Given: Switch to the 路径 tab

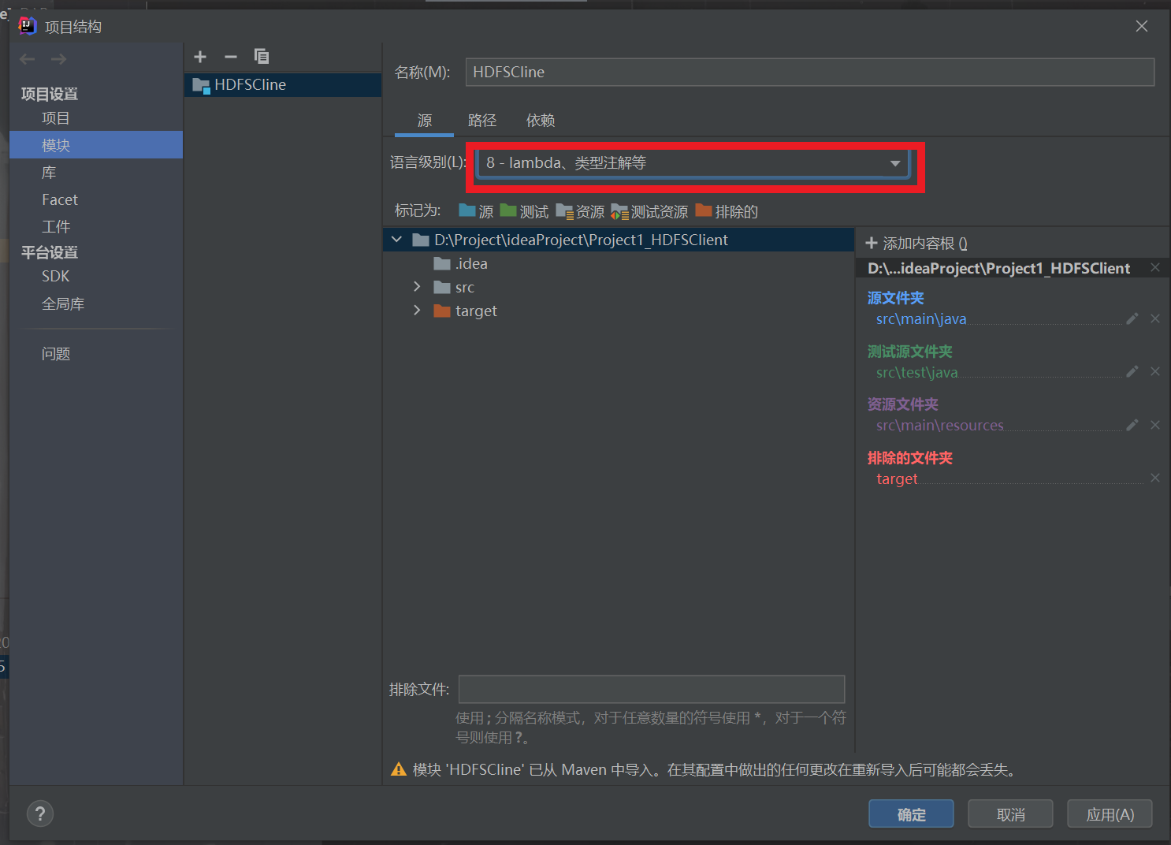Looking at the screenshot, I should [482, 121].
